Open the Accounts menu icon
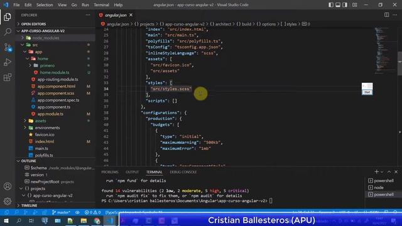 (x=8, y=186)
